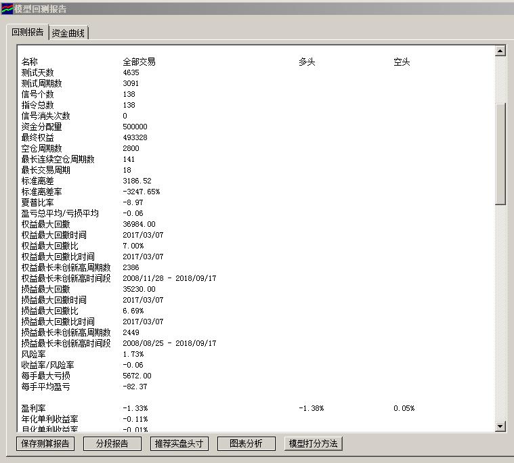Click the 推荐实盘头寸 button
Viewport: 514px width, 463px height.
click(179, 444)
